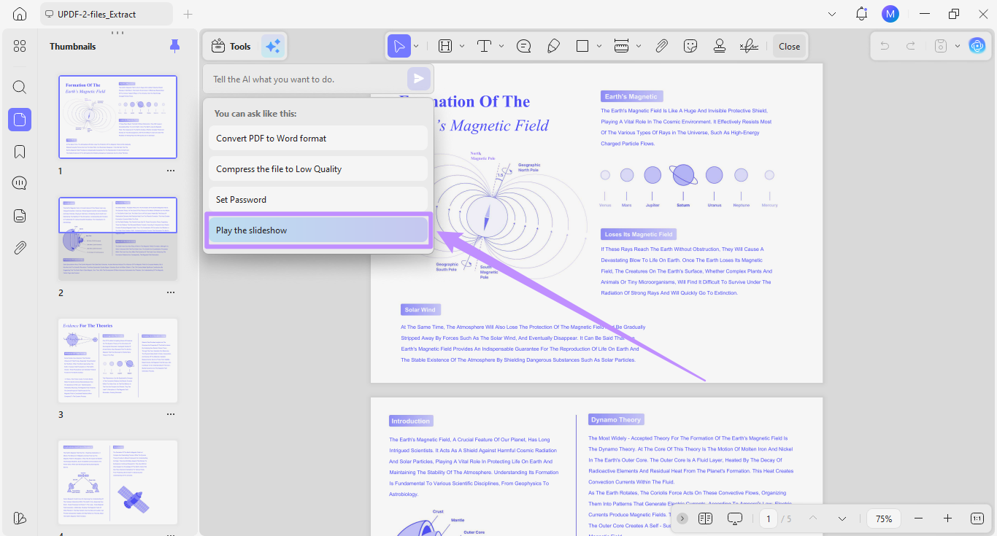Open a new tab with the plus icon
Viewport: 997px width, 536px height.
click(188, 14)
